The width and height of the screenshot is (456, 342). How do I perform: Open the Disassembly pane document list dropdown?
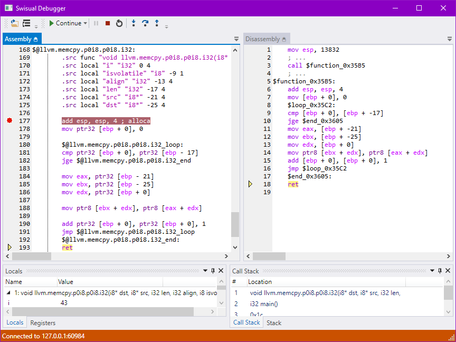click(x=449, y=39)
